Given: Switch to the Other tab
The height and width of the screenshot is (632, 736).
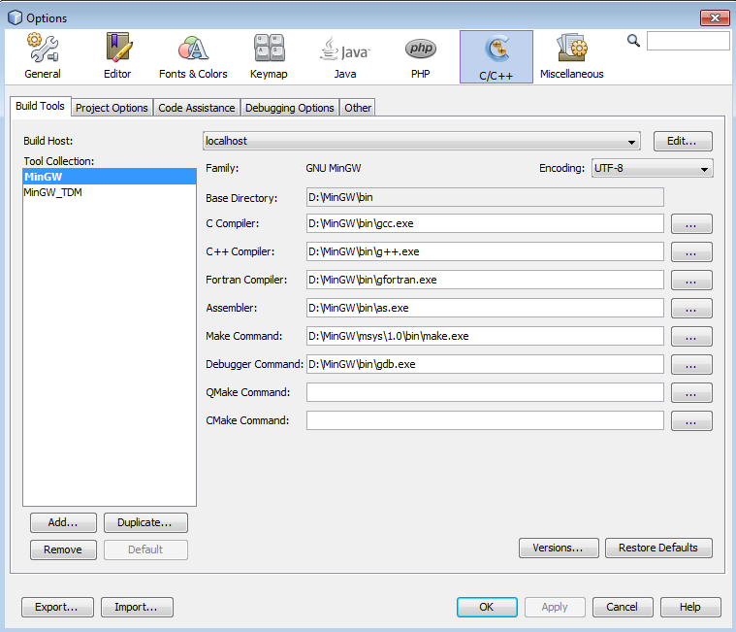Looking at the screenshot, I should tap(358, 108).
